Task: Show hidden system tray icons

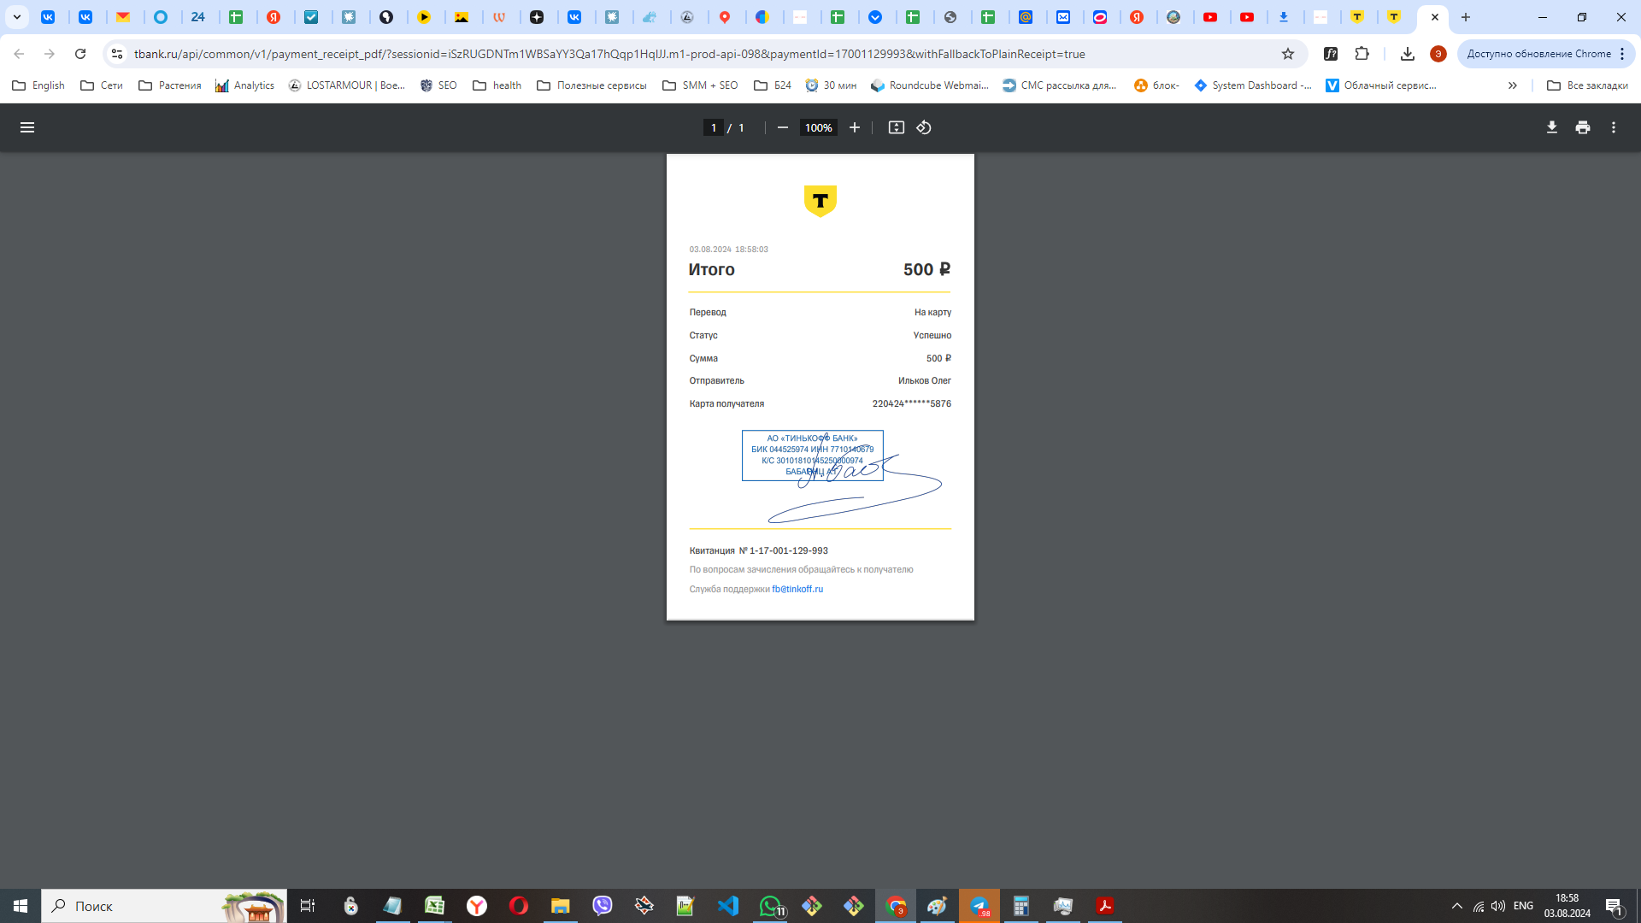Action: coord(1456,906)
